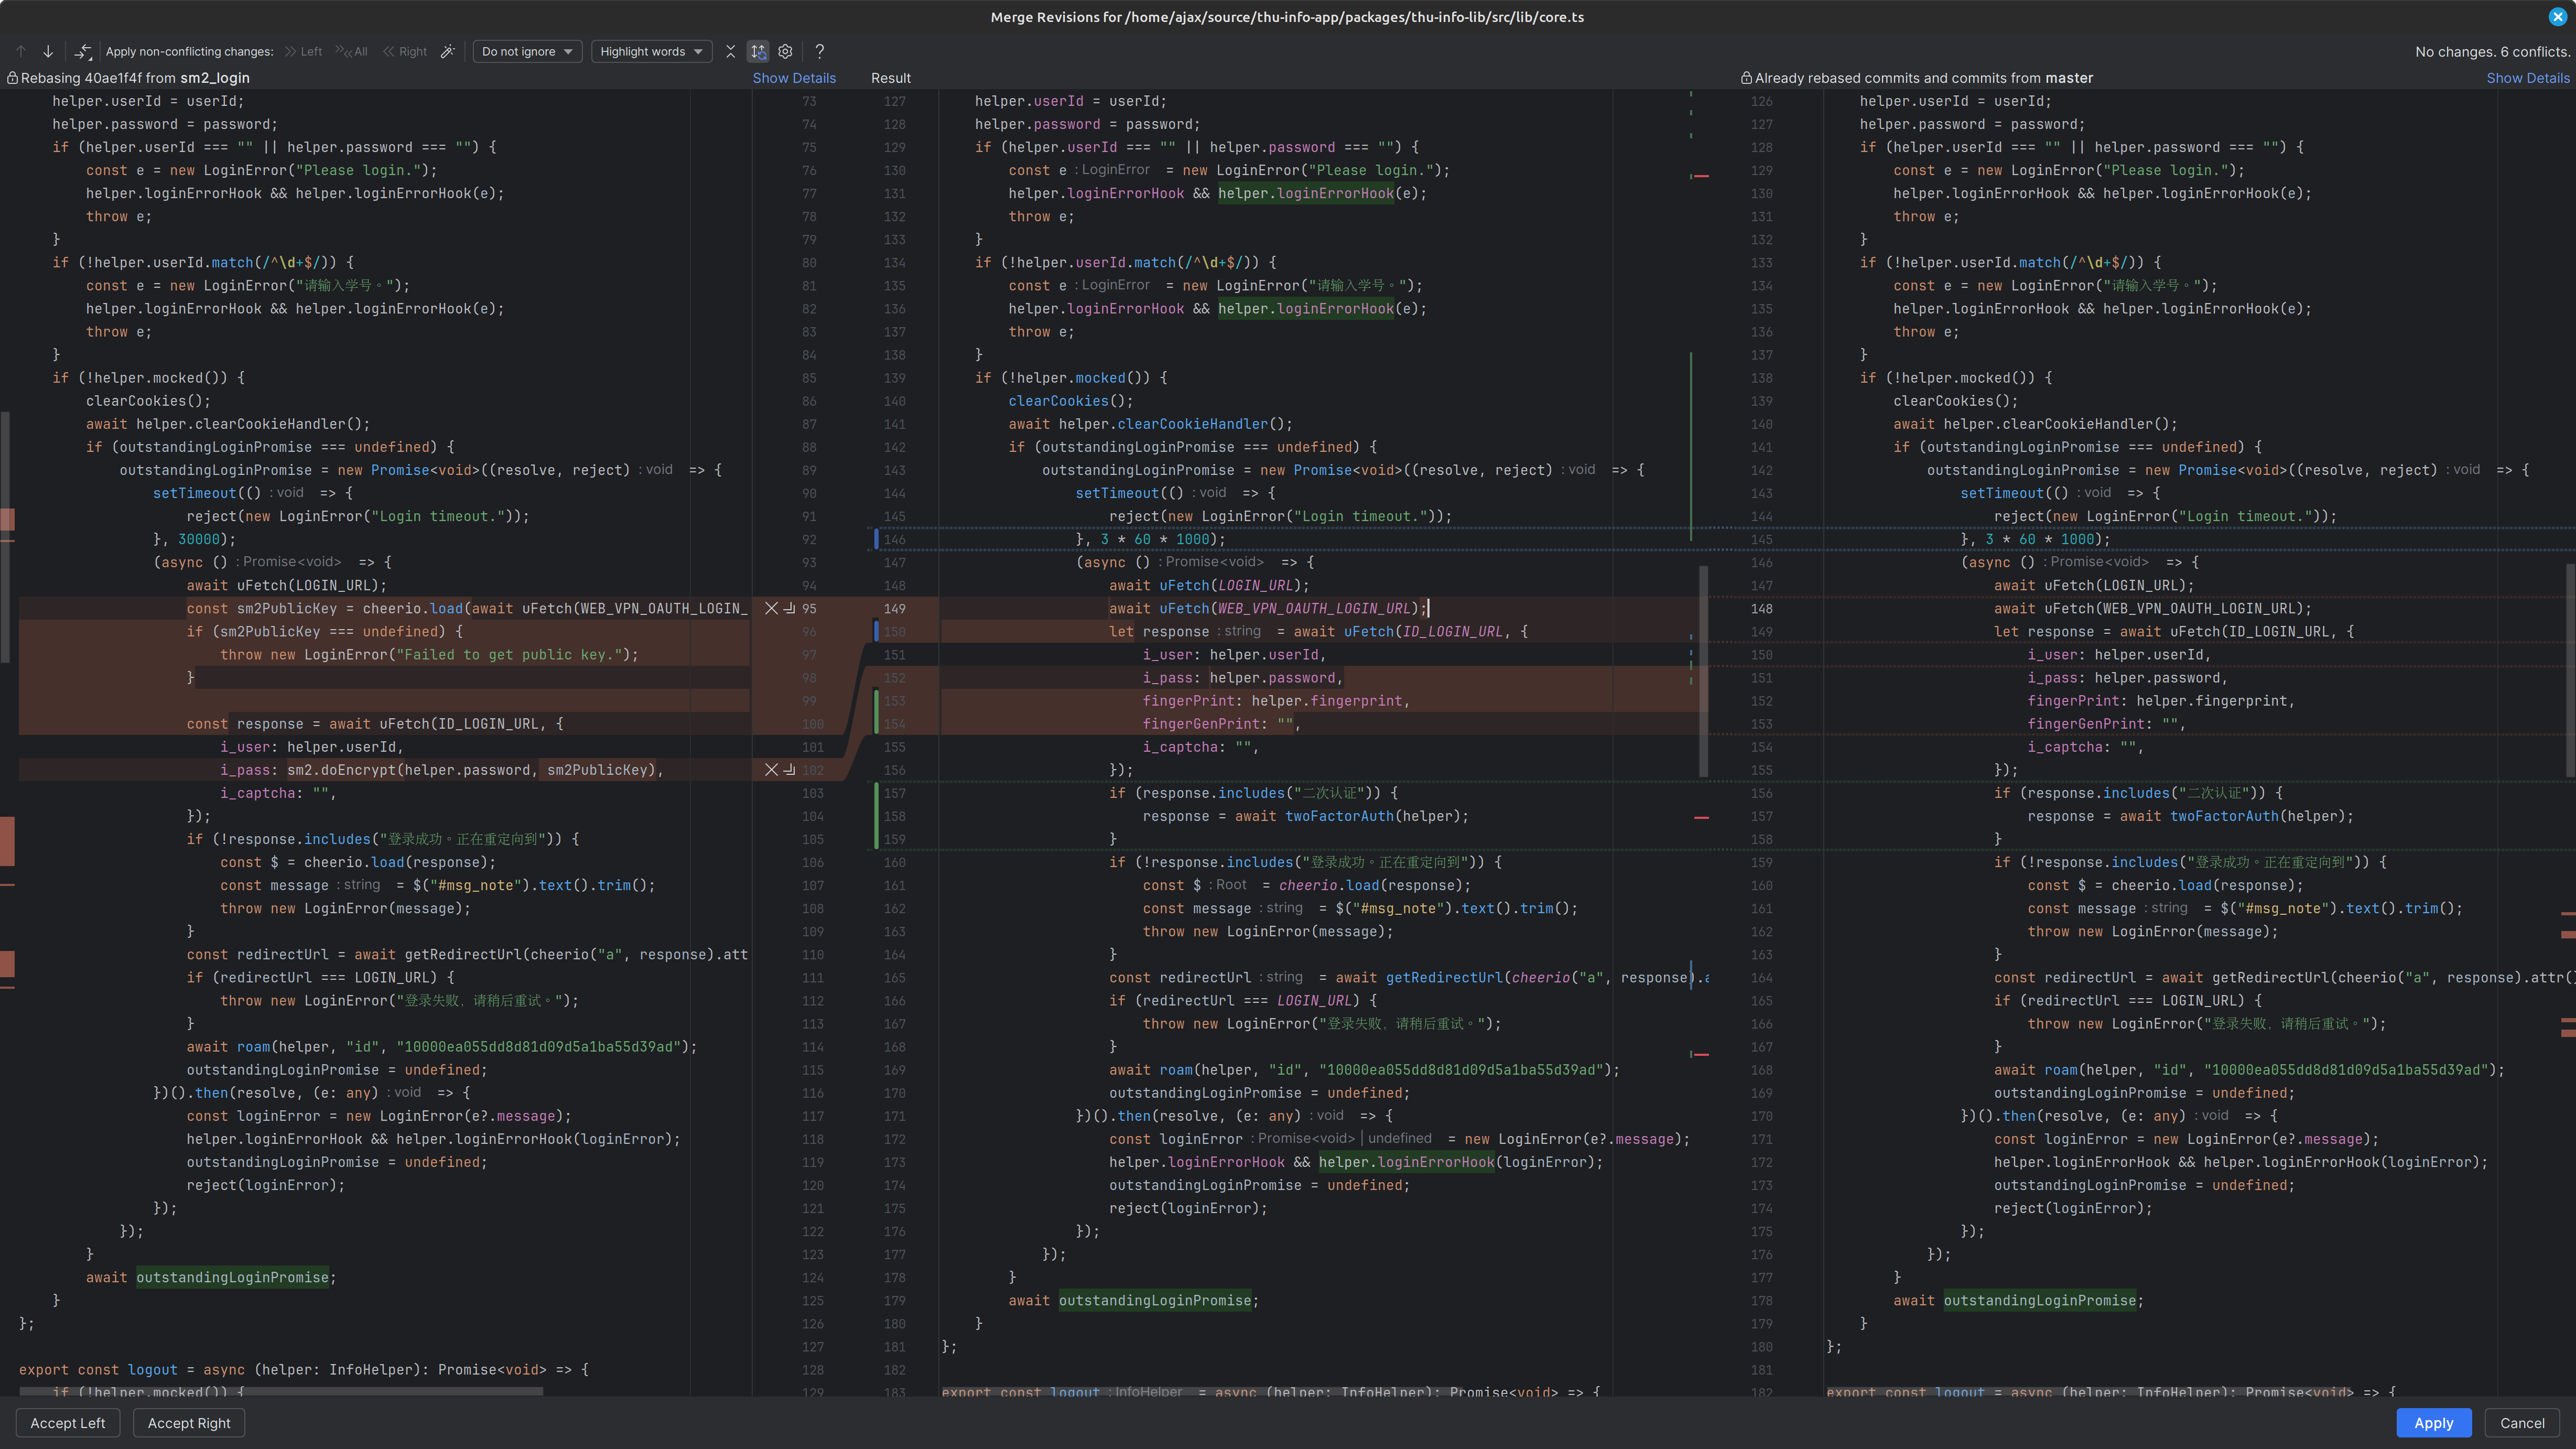The height and width of the screenshot is (1449, 2576).
Task: Click the magic wand resolve conflicts icon
Action: coord(448,51)
